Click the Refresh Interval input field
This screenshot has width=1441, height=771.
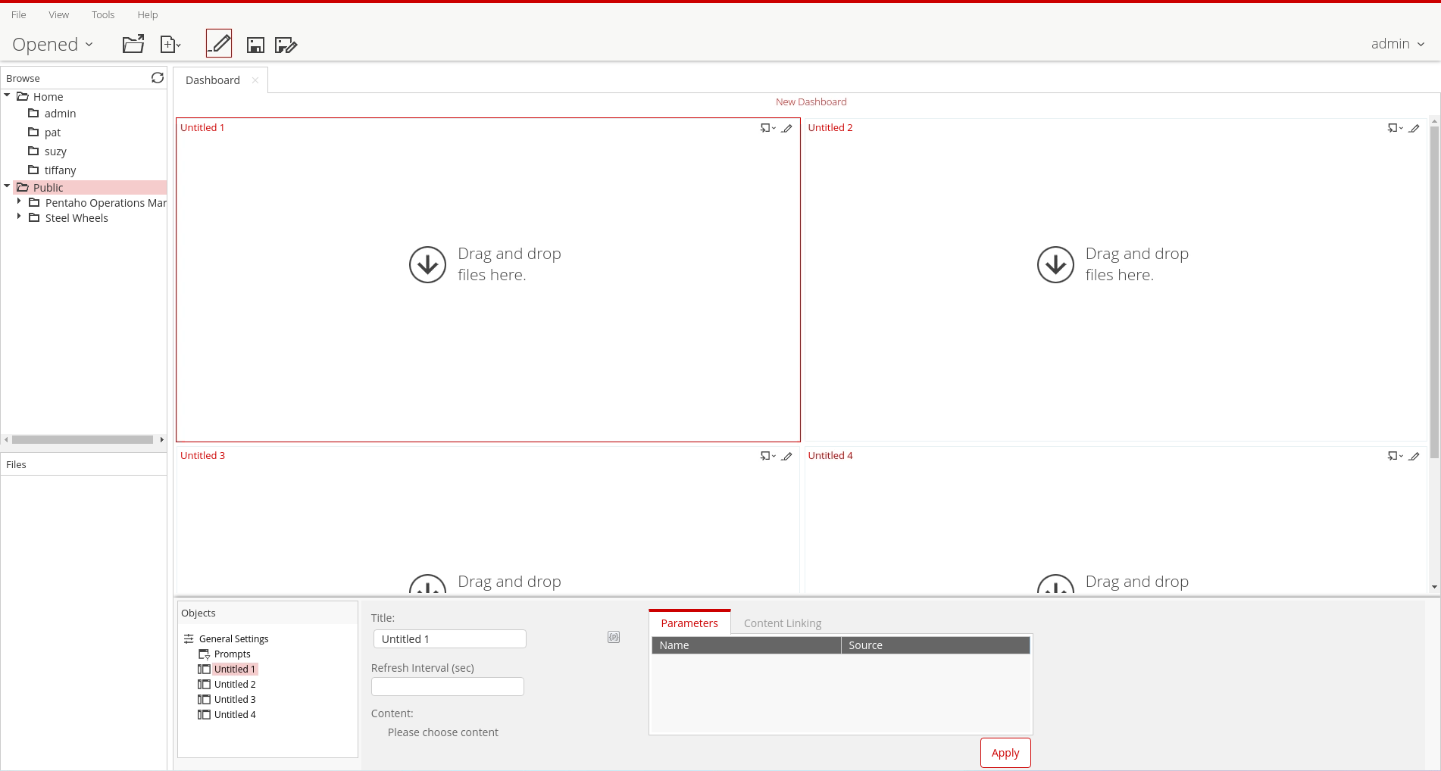coord(447,686)
